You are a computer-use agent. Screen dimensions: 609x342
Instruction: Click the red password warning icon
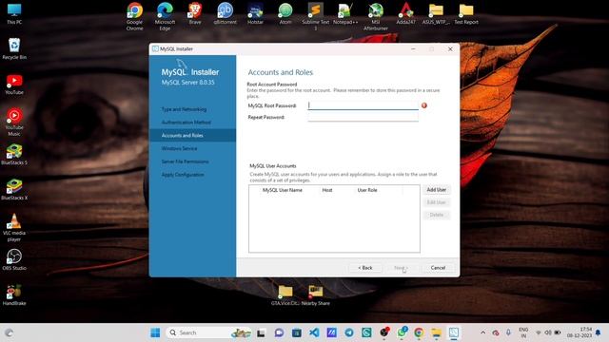(x=424, y=105)
